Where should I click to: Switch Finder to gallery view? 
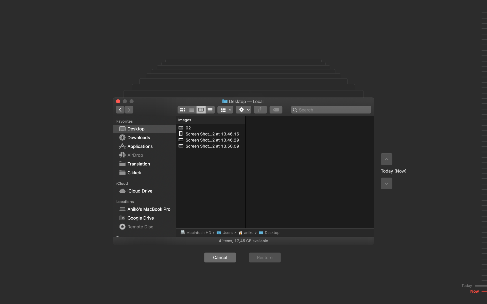point(210,110)
